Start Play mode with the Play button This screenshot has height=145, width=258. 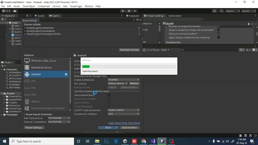[x=123, y=11]
